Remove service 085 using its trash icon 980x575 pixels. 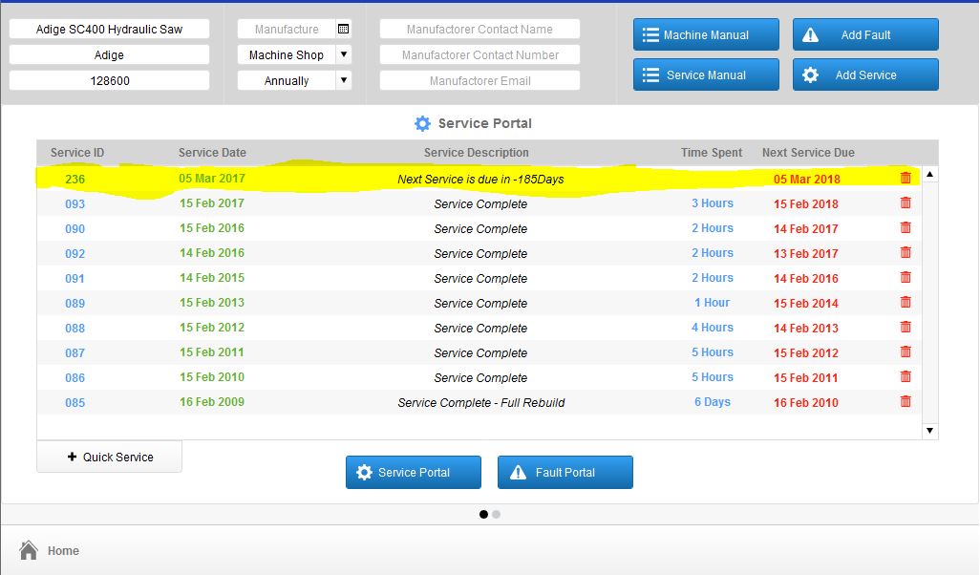click(x=905, y=402)
